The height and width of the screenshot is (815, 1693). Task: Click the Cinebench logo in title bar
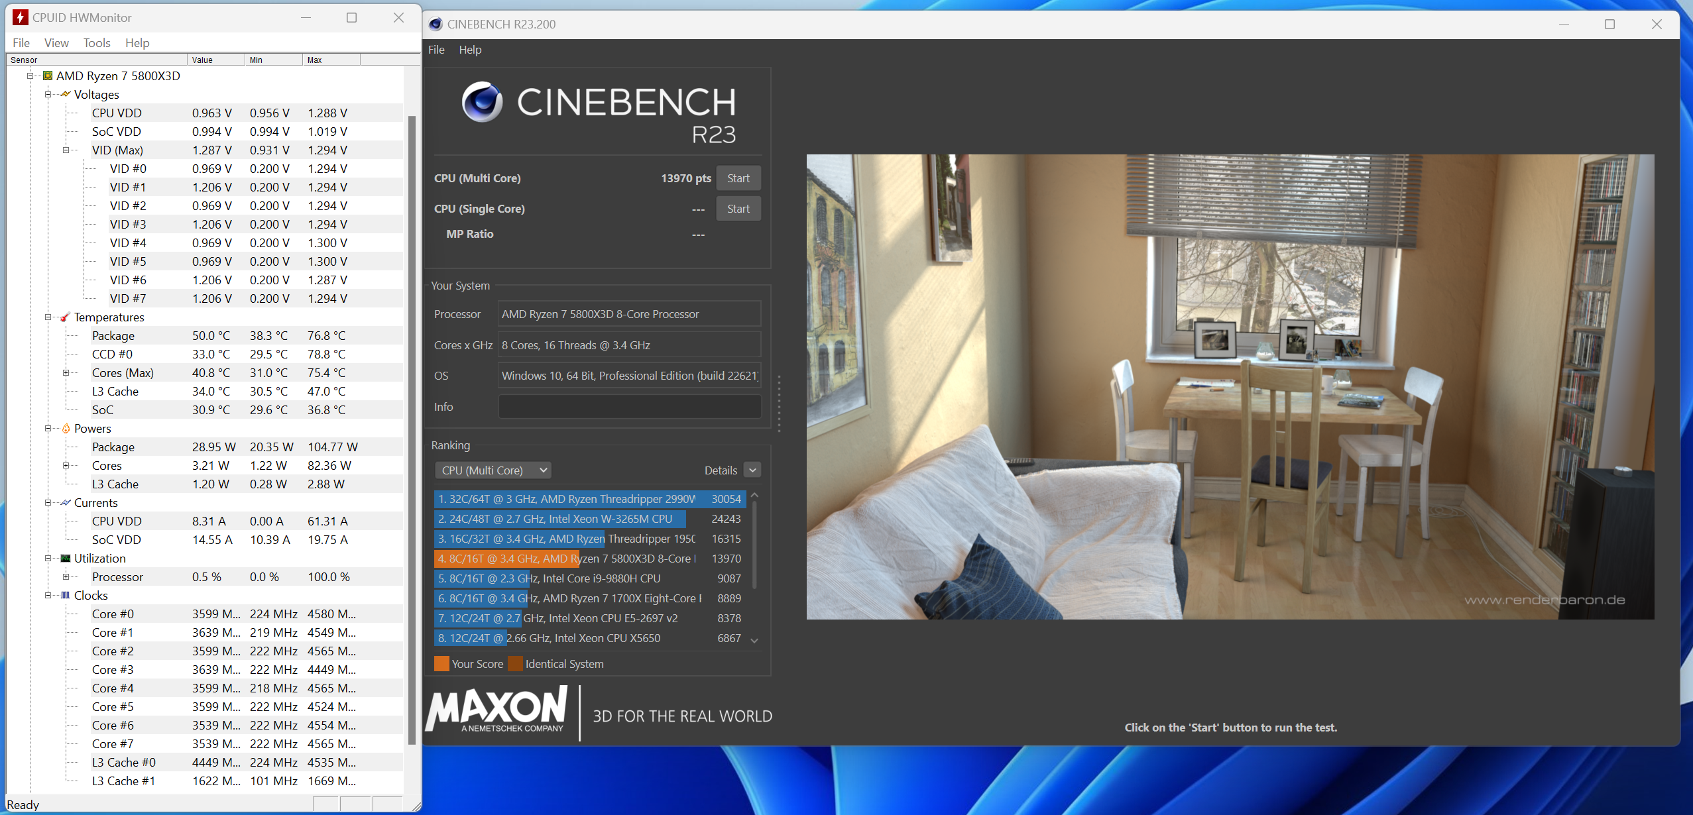436,25
